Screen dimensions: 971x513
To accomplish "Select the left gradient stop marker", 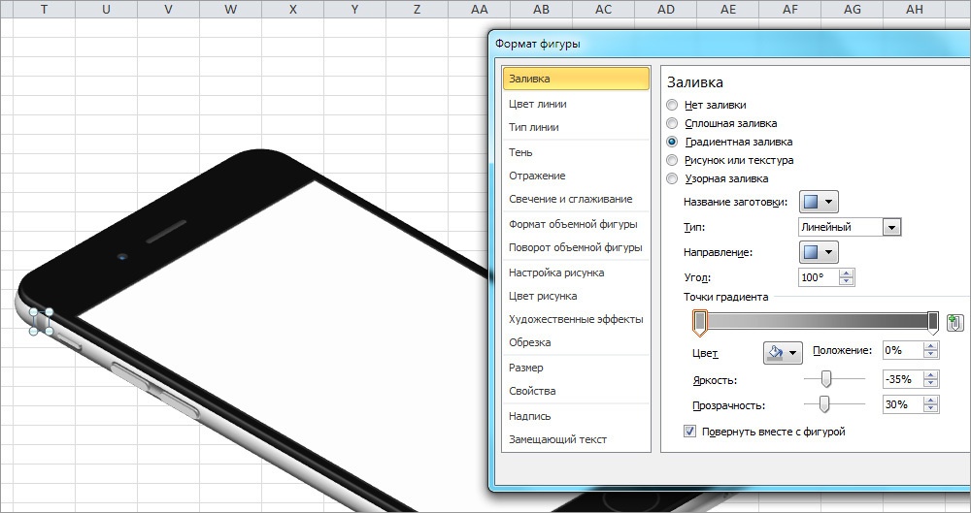I will point(700,323).
